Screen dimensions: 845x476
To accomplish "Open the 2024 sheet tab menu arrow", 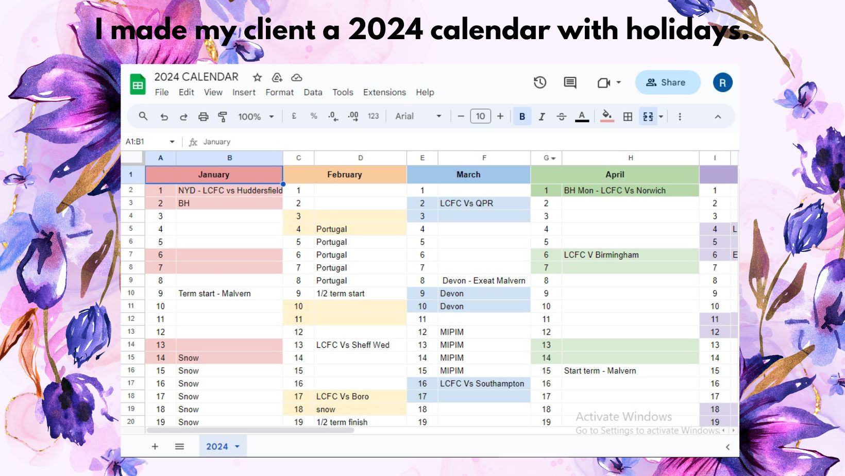I will tap(238, 447).
